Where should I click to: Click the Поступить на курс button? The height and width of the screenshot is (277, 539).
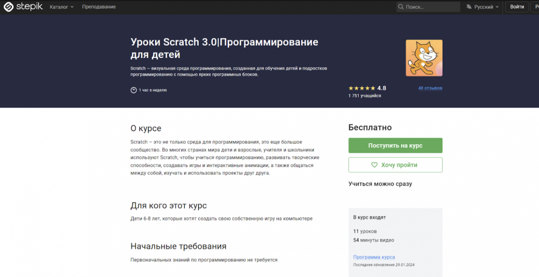(395, 146)
